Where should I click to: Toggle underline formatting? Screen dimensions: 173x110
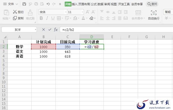pyautogui.click(x=53, y=18)
